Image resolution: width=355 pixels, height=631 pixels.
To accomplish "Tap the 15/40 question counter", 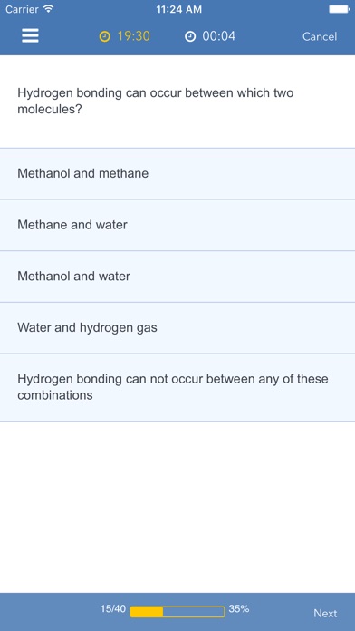I will pyautogui.click(x=113, y=609).
